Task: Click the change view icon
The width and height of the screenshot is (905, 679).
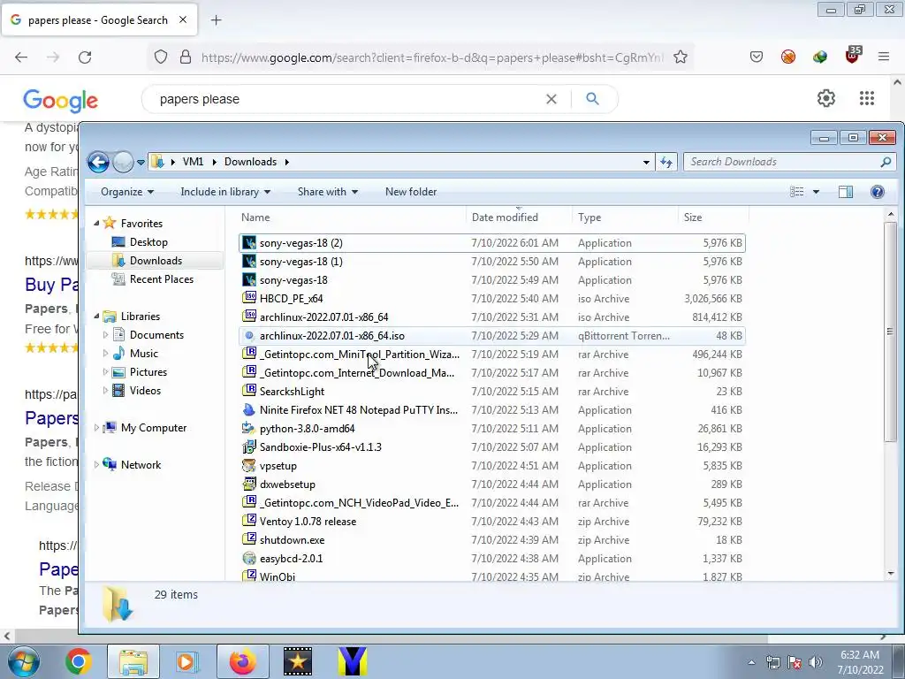Action: 796,192
